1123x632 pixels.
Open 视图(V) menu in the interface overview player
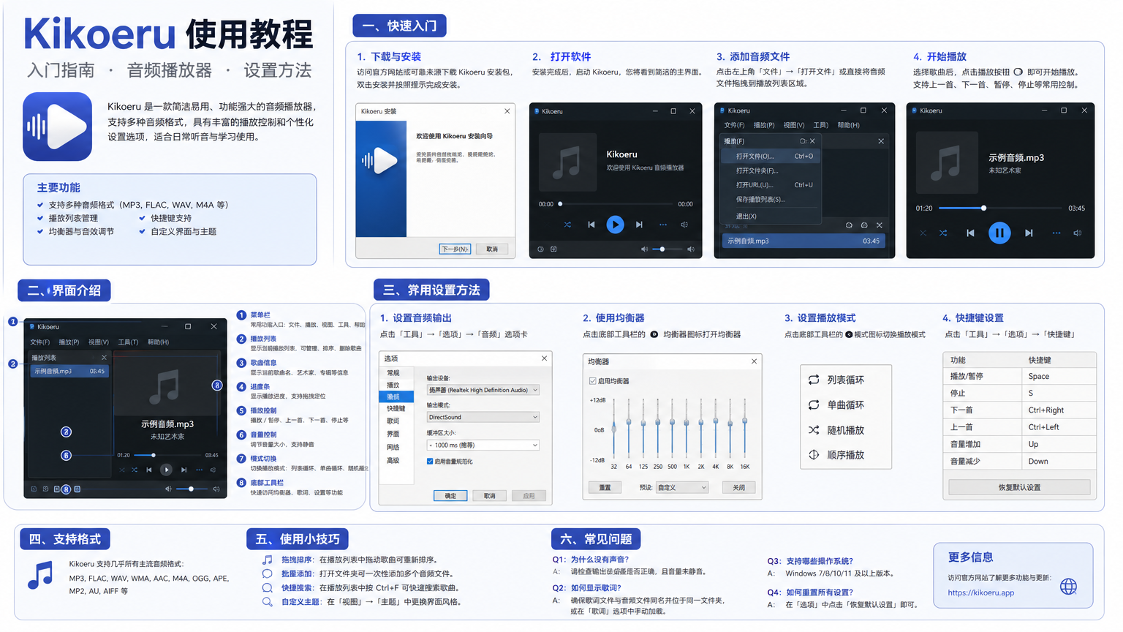point(99,342)
